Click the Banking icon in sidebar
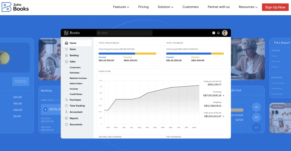 [66, 55]
